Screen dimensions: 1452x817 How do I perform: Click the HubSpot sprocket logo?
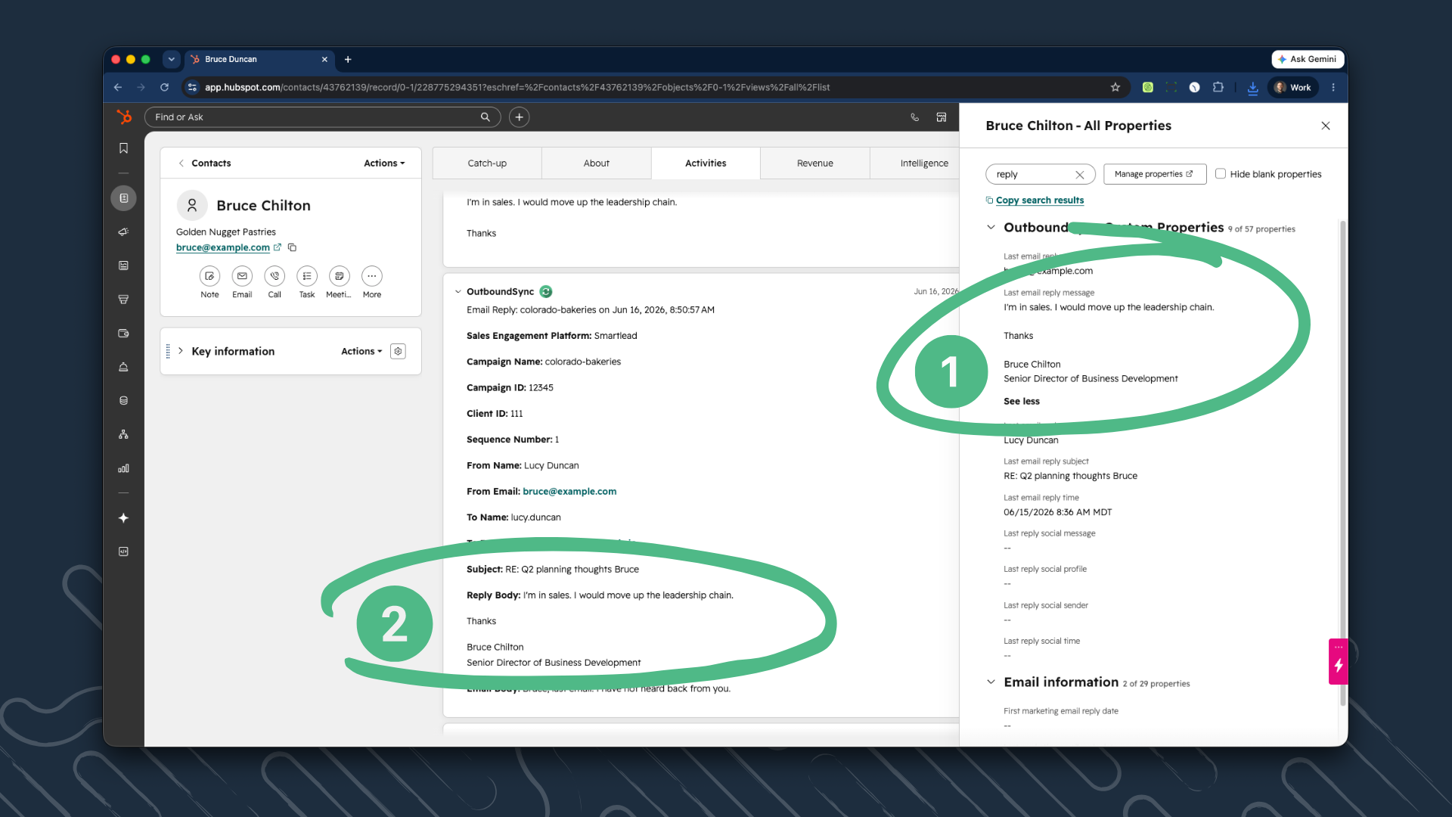point(124,116)
